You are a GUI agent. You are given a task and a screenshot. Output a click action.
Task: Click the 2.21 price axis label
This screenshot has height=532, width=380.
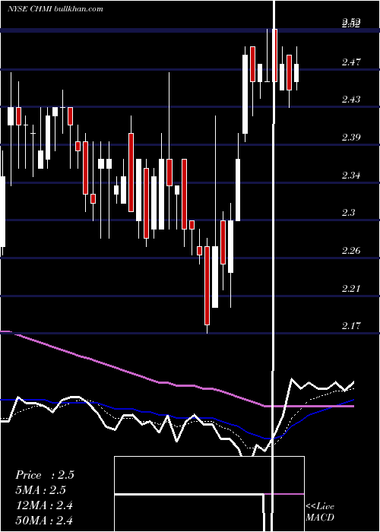click(351, 289)
